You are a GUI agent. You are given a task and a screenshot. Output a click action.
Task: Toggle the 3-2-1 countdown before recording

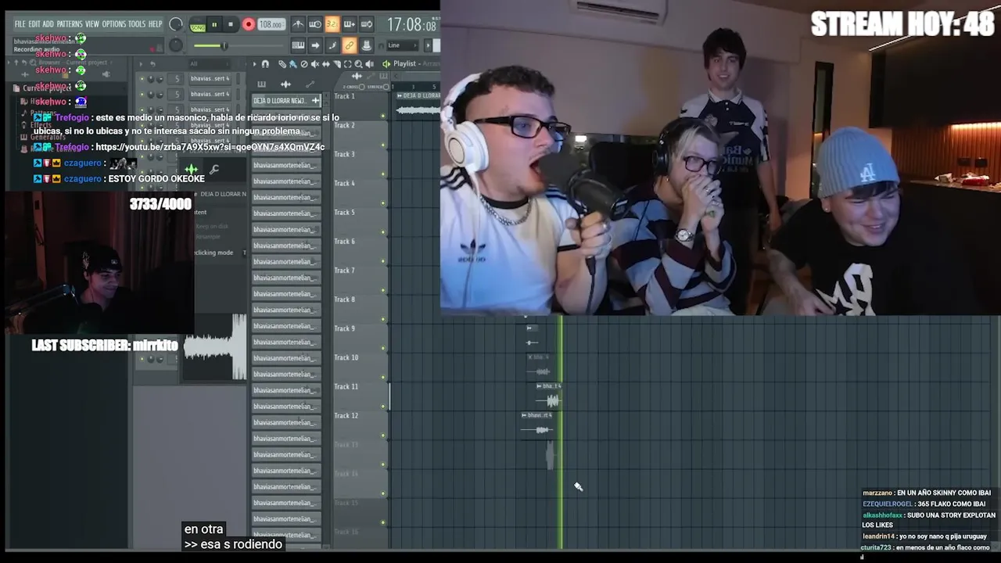[x=332, y=24]
